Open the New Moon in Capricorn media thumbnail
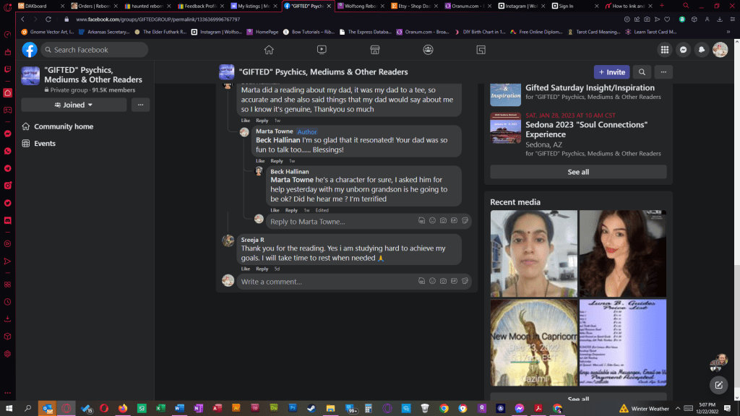740x416 pixels. (533, 344)
